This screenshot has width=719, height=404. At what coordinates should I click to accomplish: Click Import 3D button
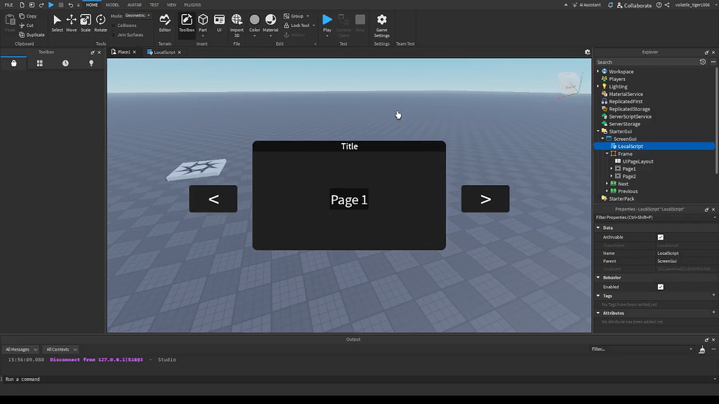[237, 25]
